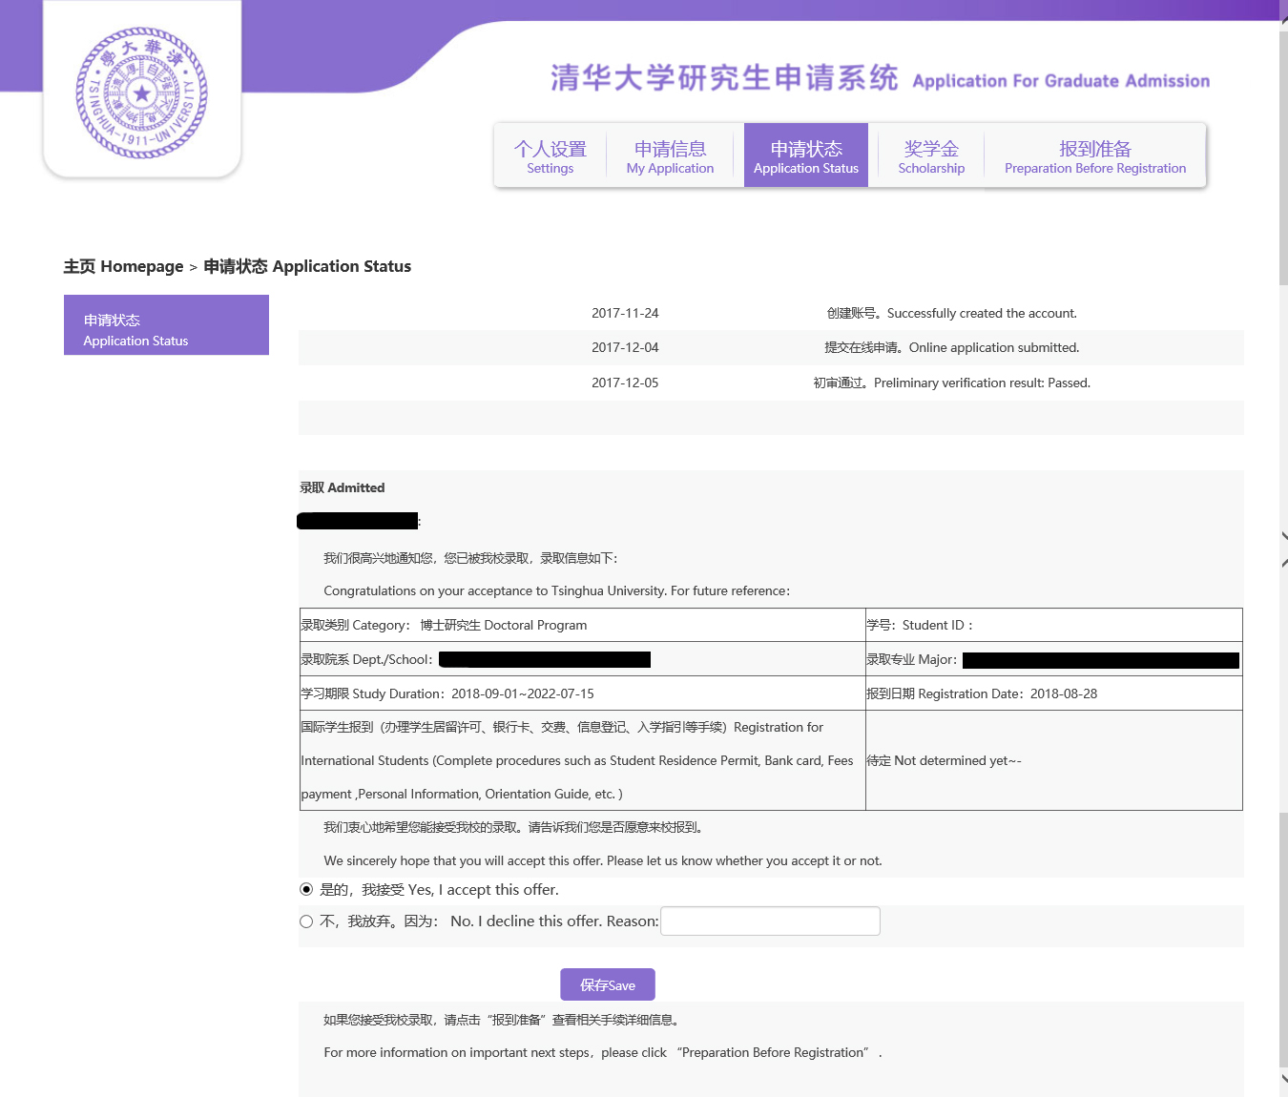Select 'Yes, I accept this offer' radio
The width and height of the screenshot is (1288, 1097).
point(306,889)
